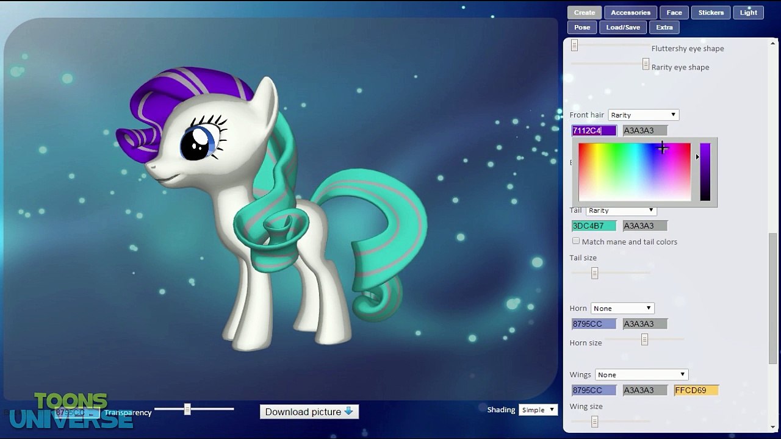Screen dimensions: 781x439
Task: Open the Horn type dropdown
Action: (x=622, y=308)
